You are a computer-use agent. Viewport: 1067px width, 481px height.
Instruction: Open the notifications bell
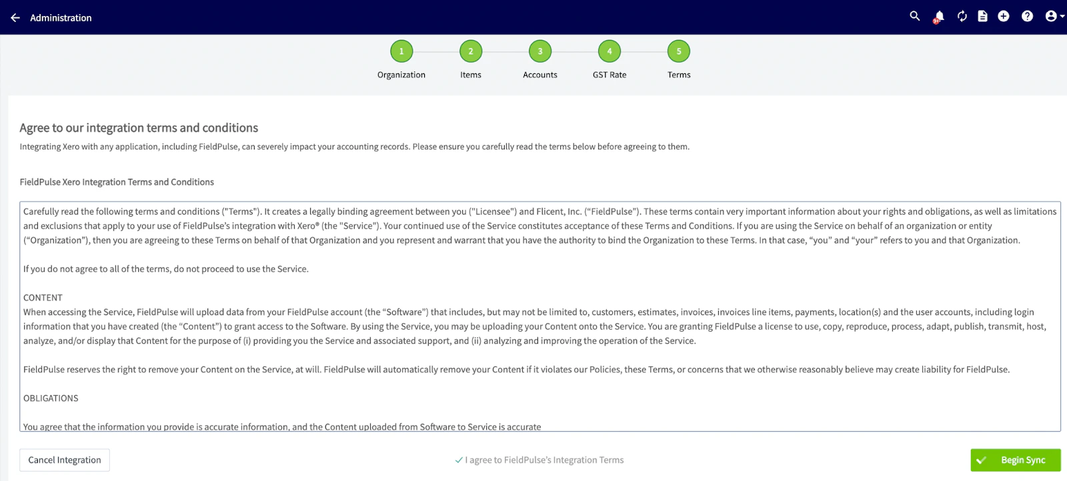click(939, 17)
